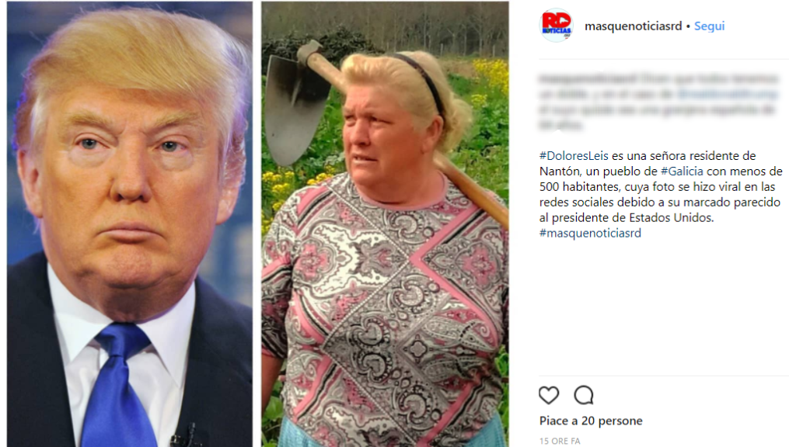796x447 pixels.
Task: Open the blurred blue mention in caption
Action: (x=727, y=94)
